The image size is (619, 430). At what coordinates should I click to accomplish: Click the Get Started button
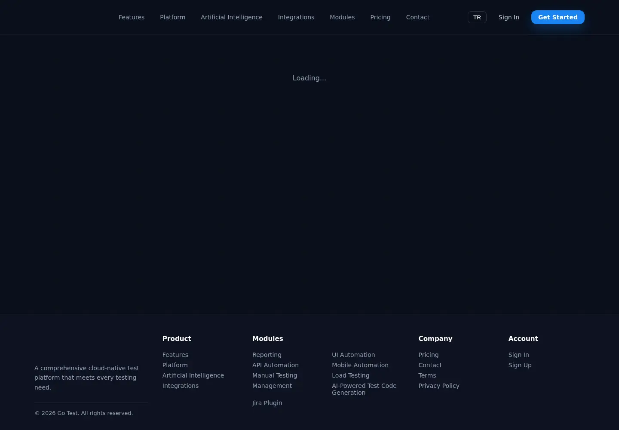point(558,17)
